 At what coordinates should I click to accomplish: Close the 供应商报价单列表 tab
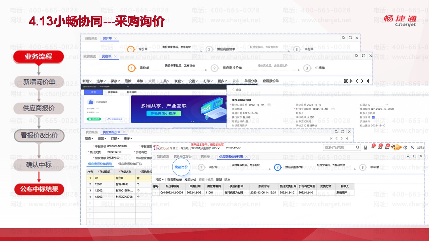[246, 157]
